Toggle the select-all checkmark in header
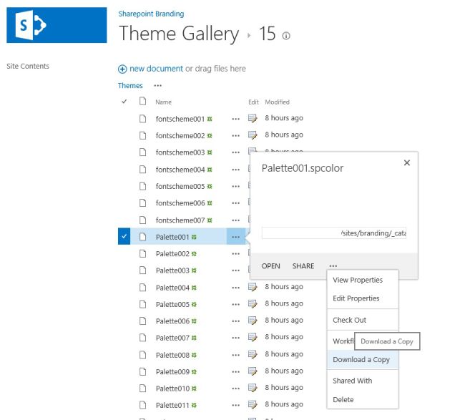This screenshot has height=420, width=465. [x=124, y=102]
